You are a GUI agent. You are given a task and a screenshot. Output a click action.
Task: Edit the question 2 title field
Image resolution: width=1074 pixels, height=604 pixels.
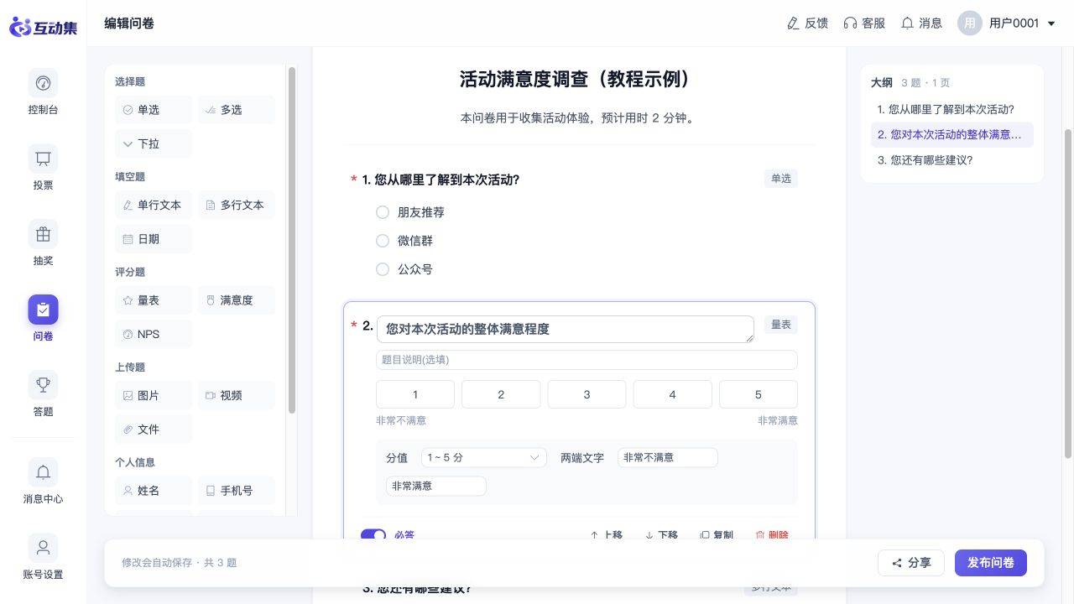point(566,329)
